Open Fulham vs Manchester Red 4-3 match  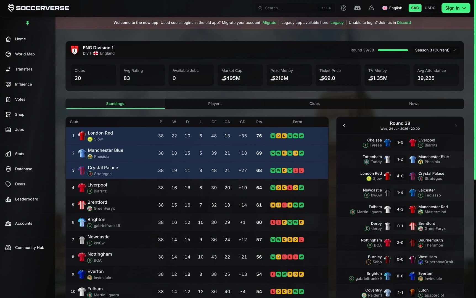pyautogui.click(x=400, y=209)
